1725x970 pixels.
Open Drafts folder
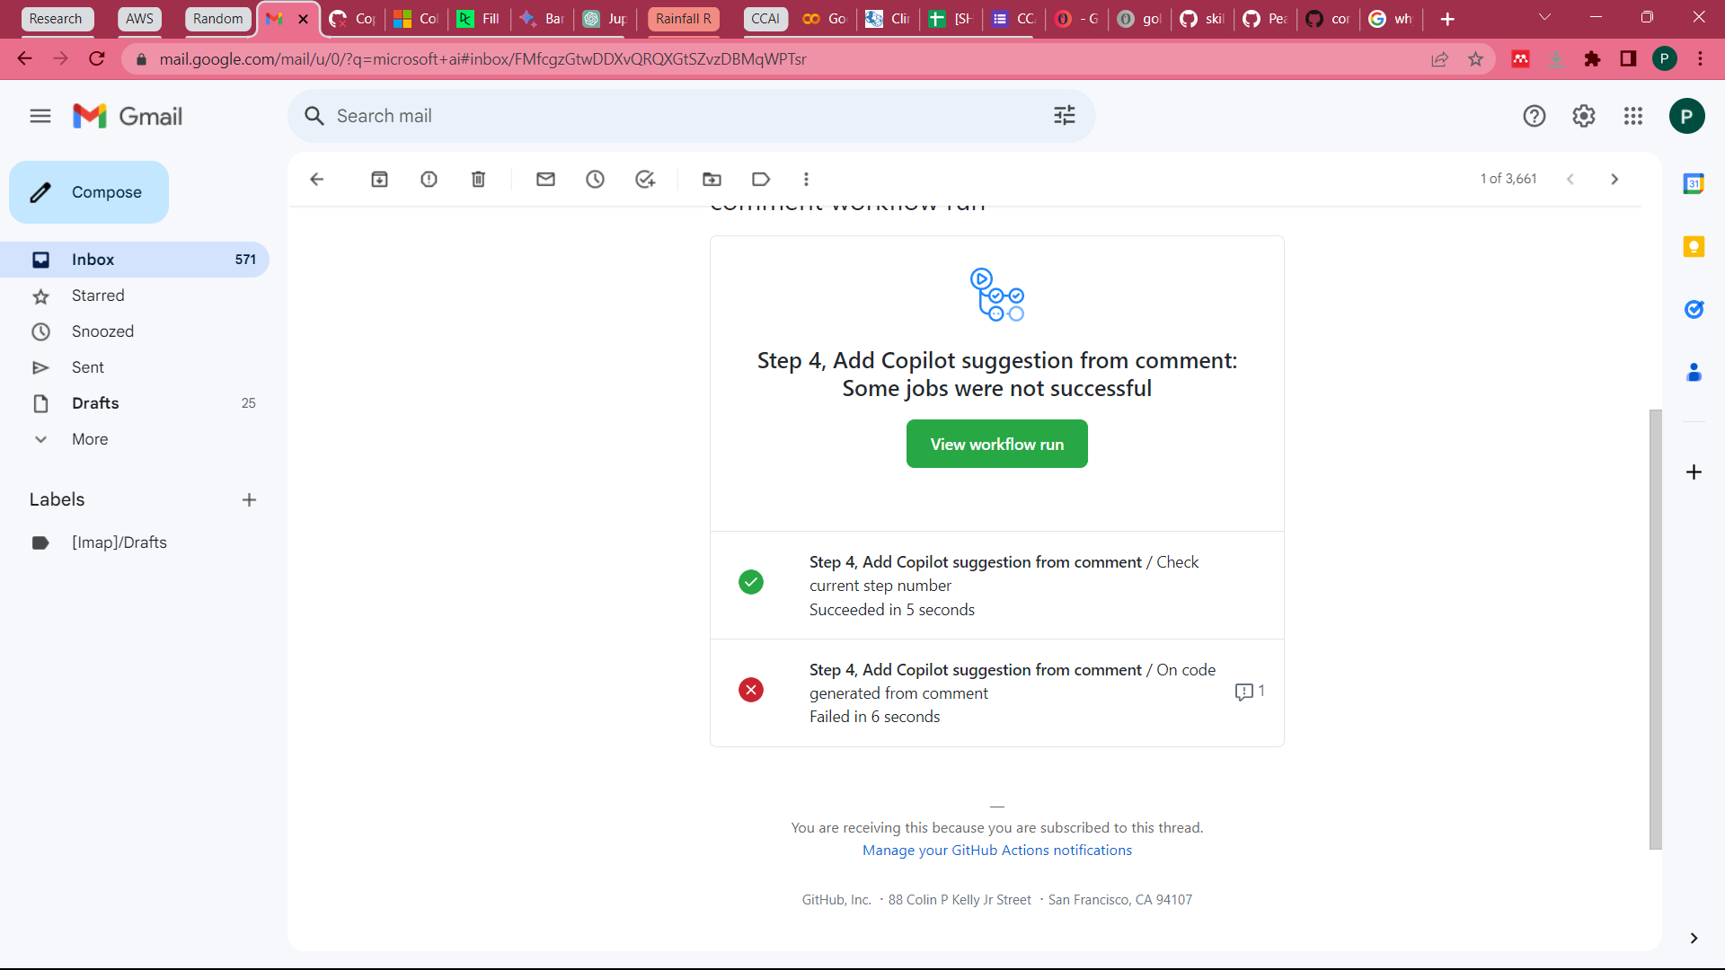coord(135,403)
